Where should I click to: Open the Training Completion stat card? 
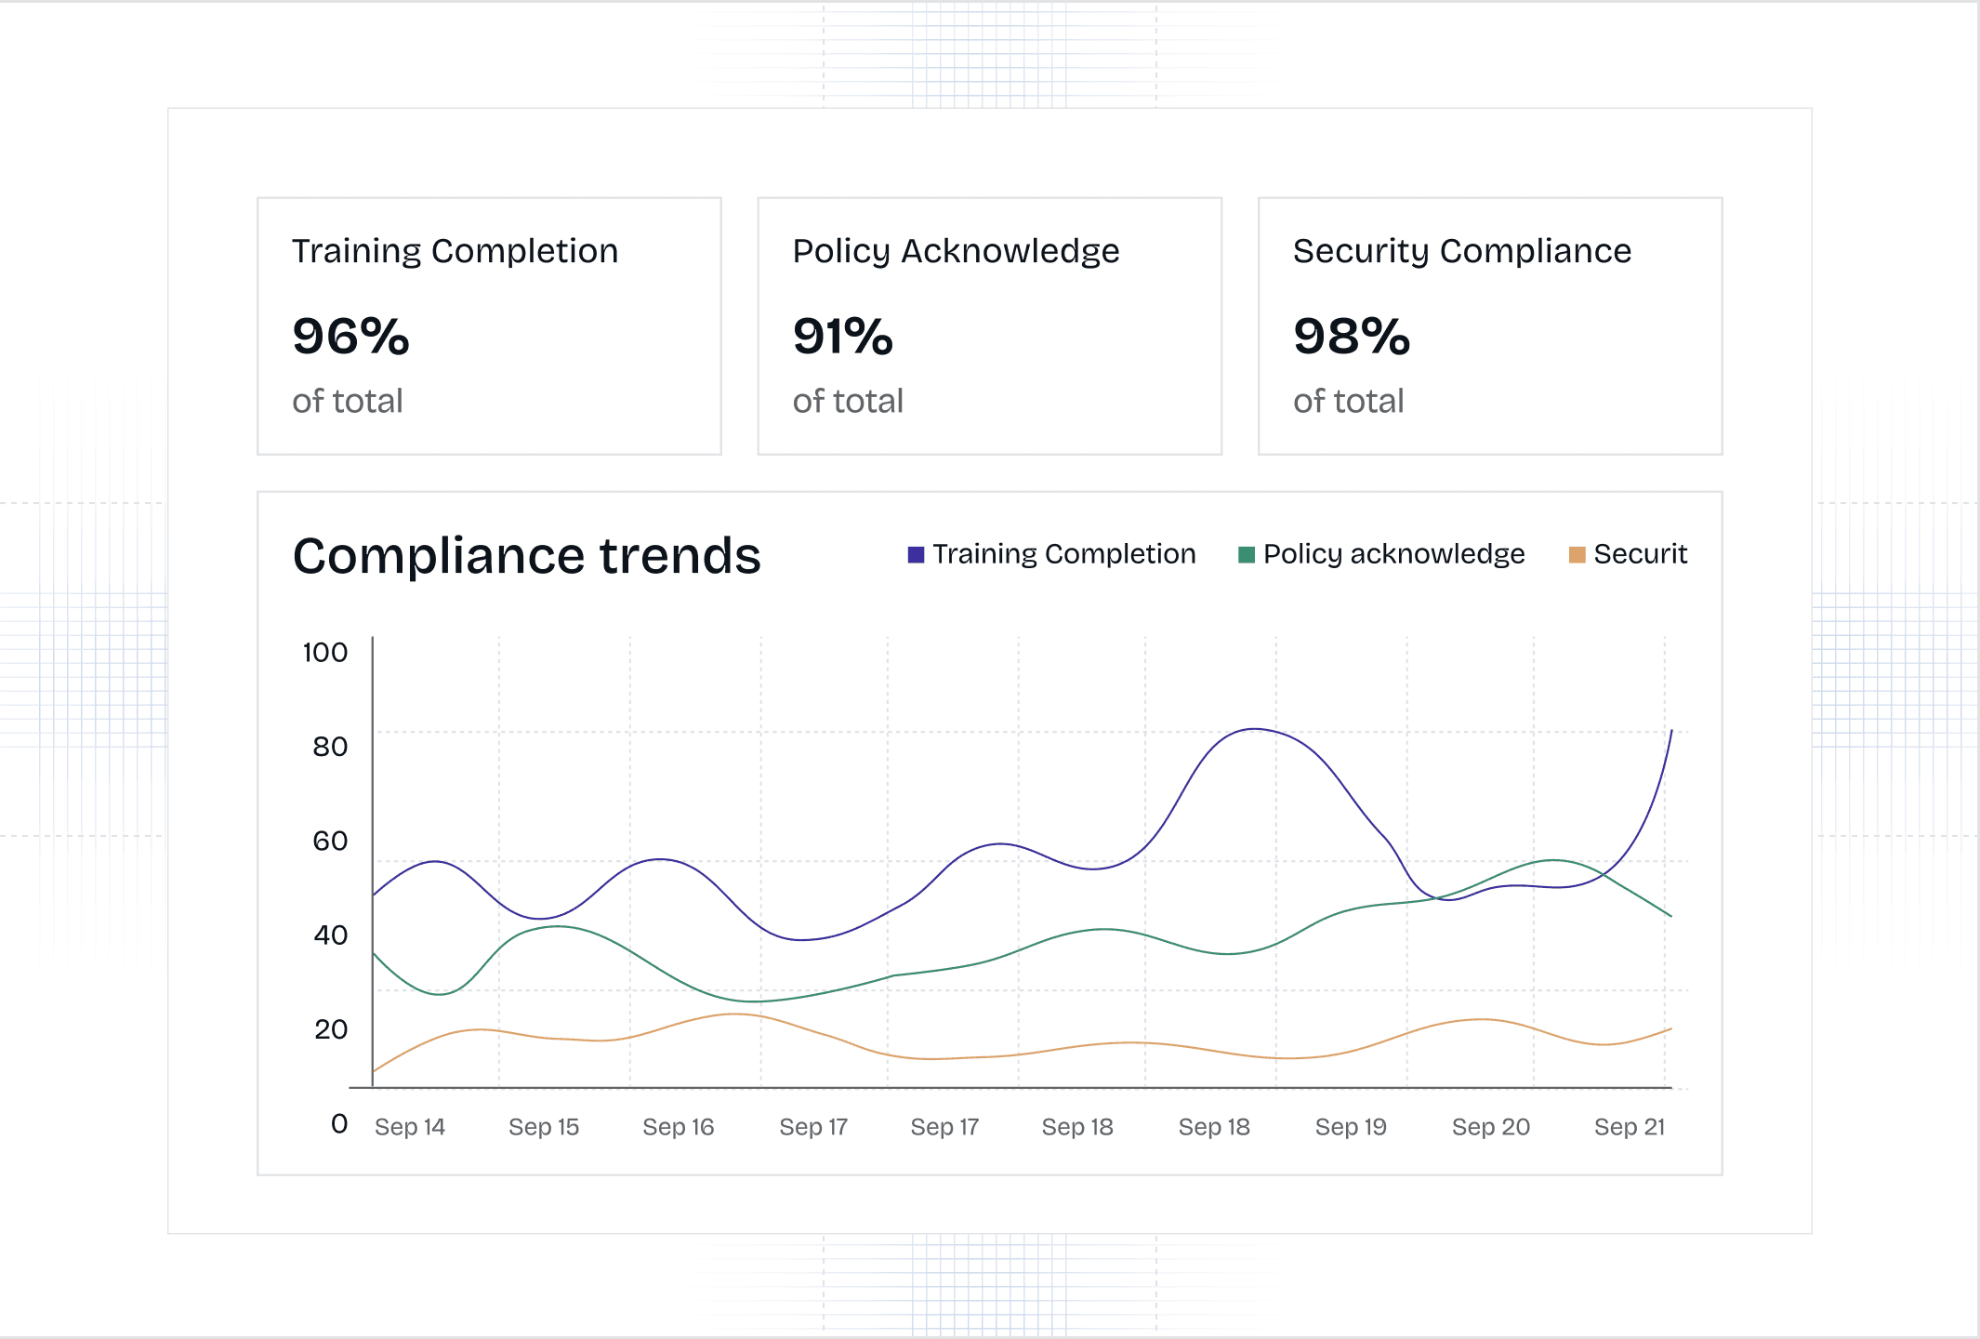489,325
